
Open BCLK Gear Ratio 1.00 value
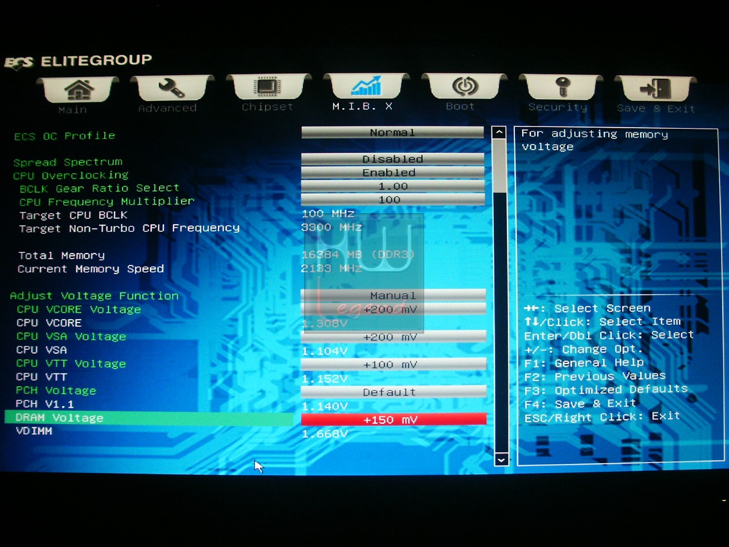(392, 186)
